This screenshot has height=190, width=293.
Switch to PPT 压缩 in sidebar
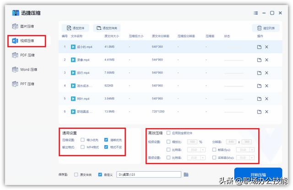click(x=23, y=84)
